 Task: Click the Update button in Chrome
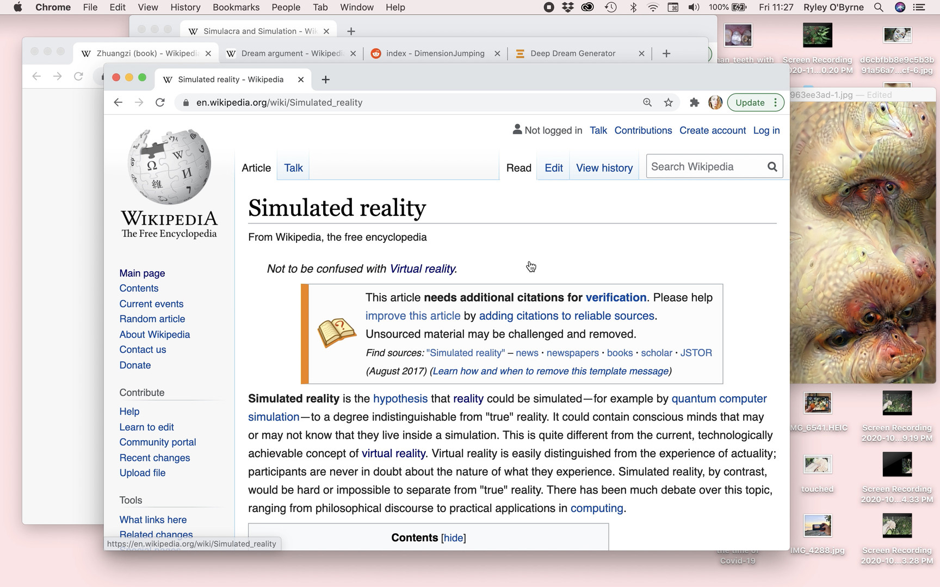click(x=750, y=103)
